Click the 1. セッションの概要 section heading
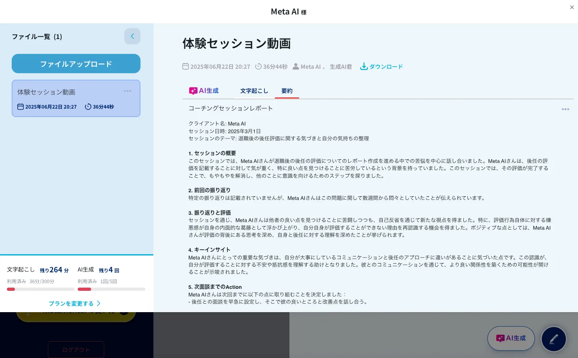This screenshot has height=358, width=578. [212, 153]
